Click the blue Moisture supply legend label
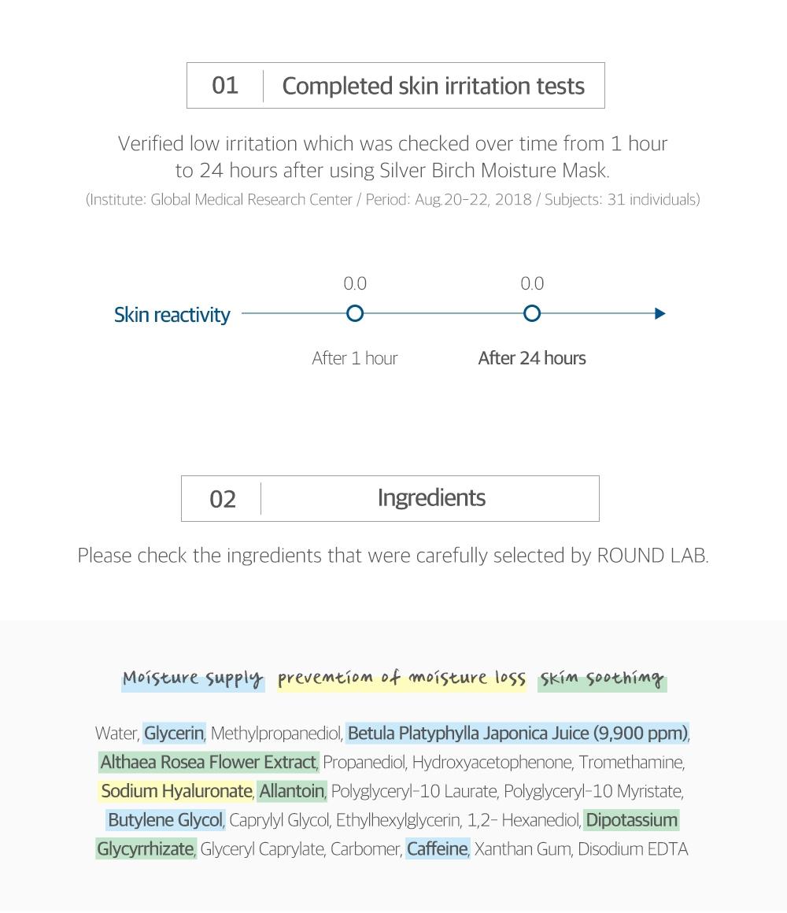 (193, 678)
